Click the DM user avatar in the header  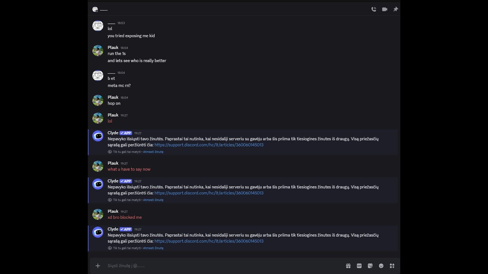95,9
